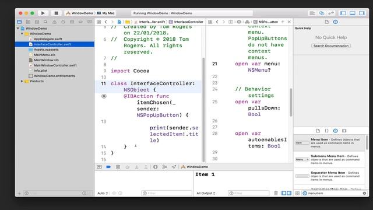The width and height of the screenshot is (373, 210).
Task: Show the Code Snippet library tab
Action: click(x=326, y=131)
